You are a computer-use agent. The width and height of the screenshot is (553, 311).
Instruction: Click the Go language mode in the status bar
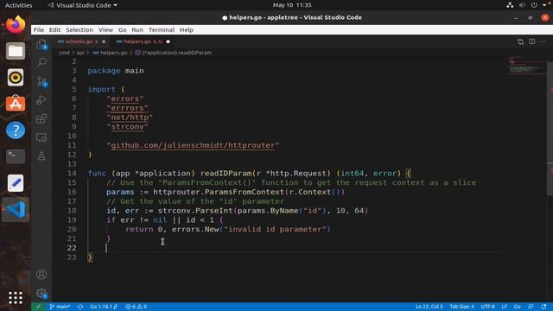tap(517, 307)
